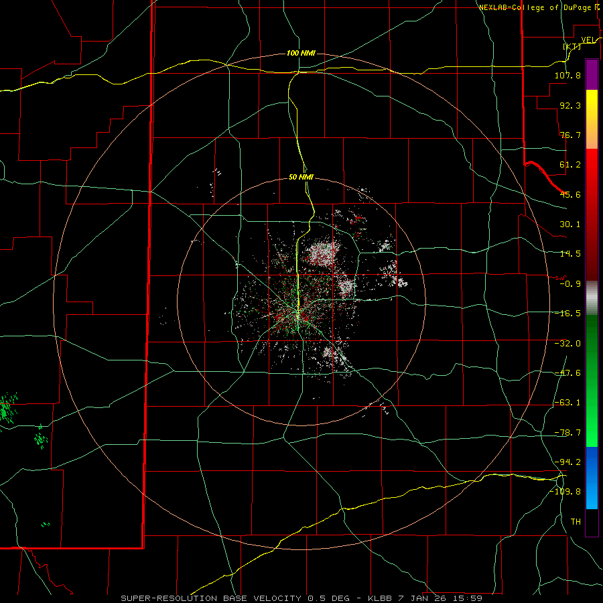Screen dimensions: 603x603
Task: Click the 92.3 value on velocity scale
Action: point(570,105)
